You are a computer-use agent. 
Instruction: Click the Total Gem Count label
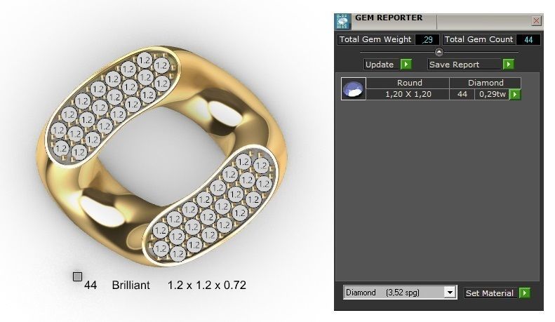[479, 39]
